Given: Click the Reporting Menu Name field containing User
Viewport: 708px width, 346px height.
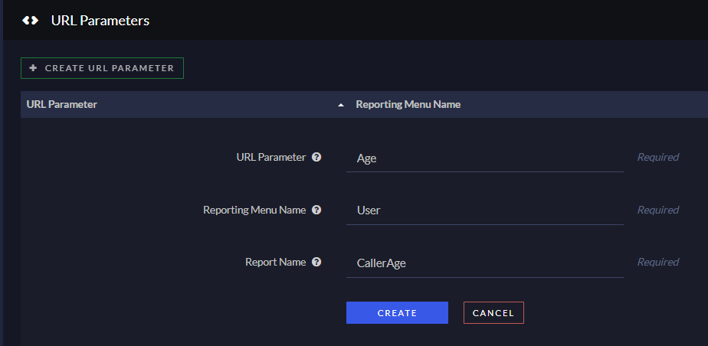Looking at the screenshot, I should 485,211.
